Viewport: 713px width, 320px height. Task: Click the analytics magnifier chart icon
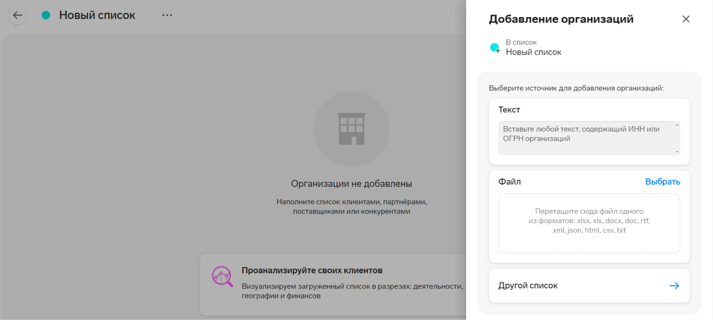(222, 276)
